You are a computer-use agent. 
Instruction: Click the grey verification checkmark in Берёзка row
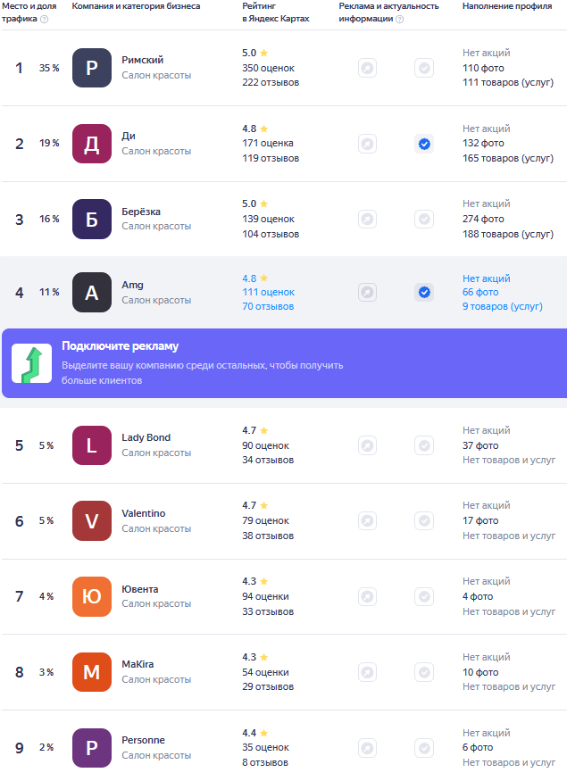click(x=424, y=220)
